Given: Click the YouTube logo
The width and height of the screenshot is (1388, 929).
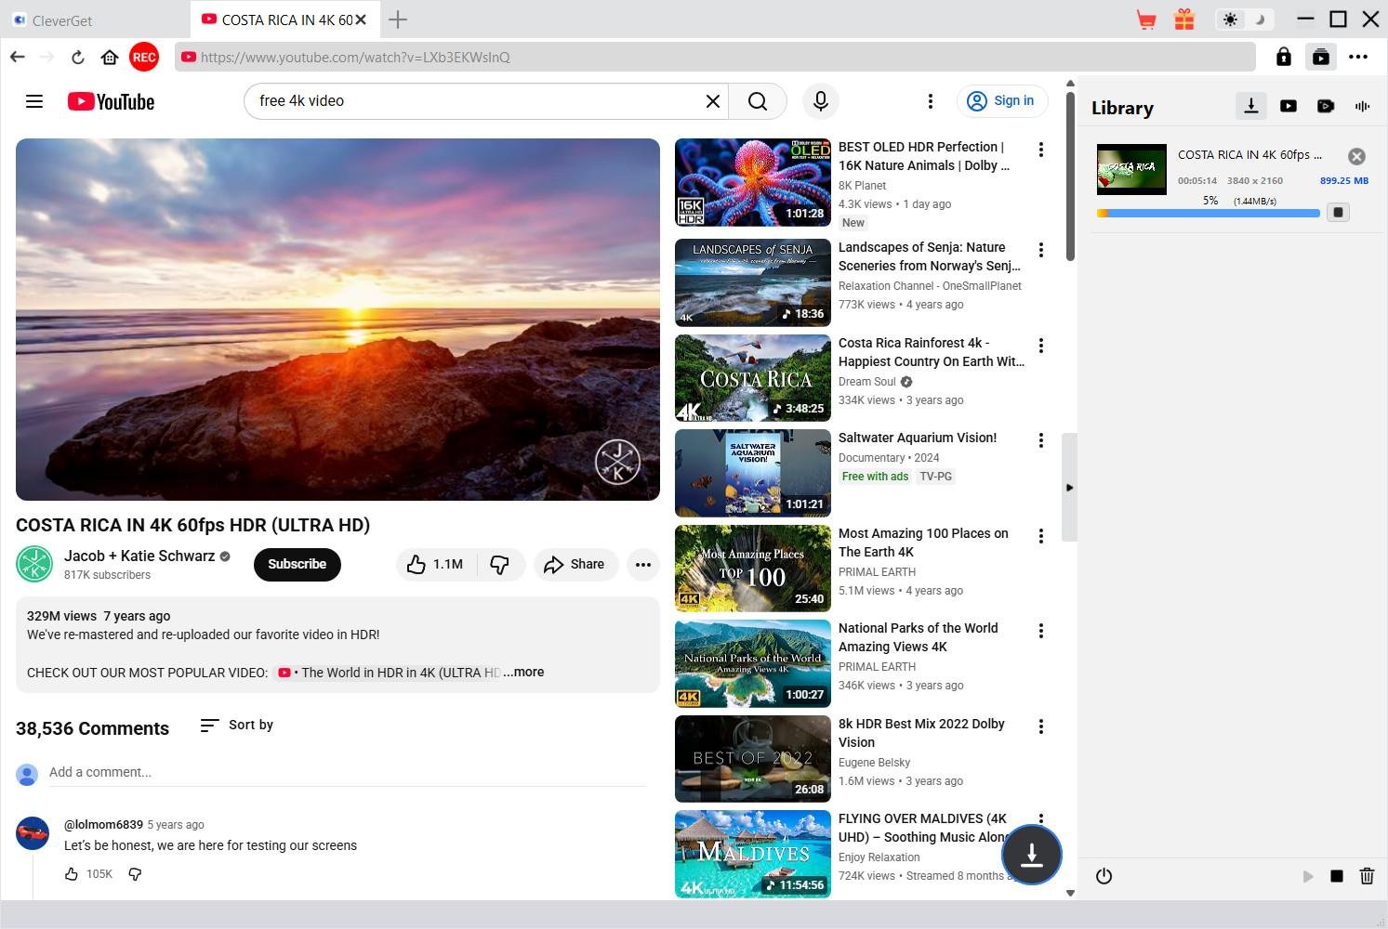Looking at the screenshot, I should point(111,101).
